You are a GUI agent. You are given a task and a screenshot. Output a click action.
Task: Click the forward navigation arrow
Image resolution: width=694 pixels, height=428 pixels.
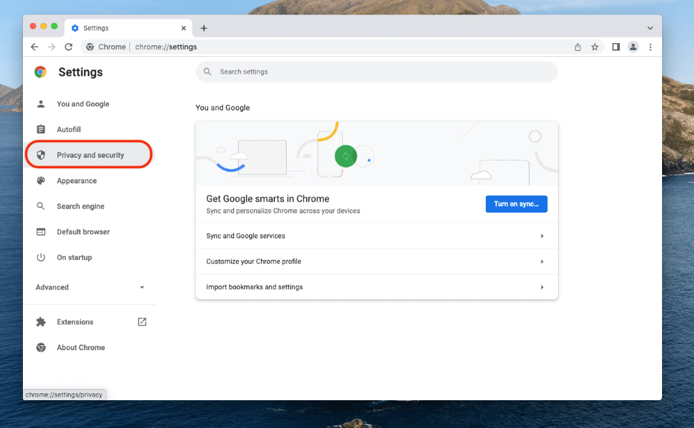[x=51, y=47]
